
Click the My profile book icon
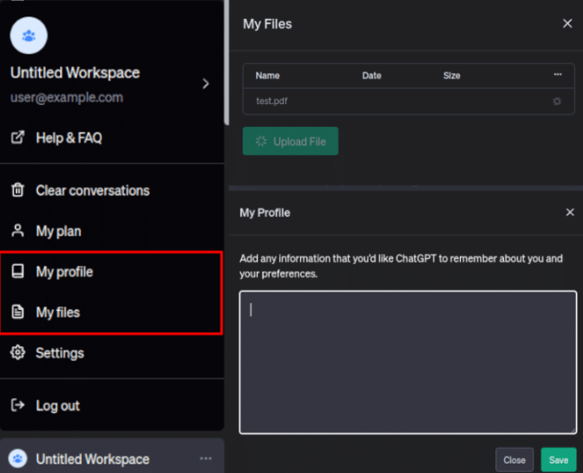[x=17, y=272]
